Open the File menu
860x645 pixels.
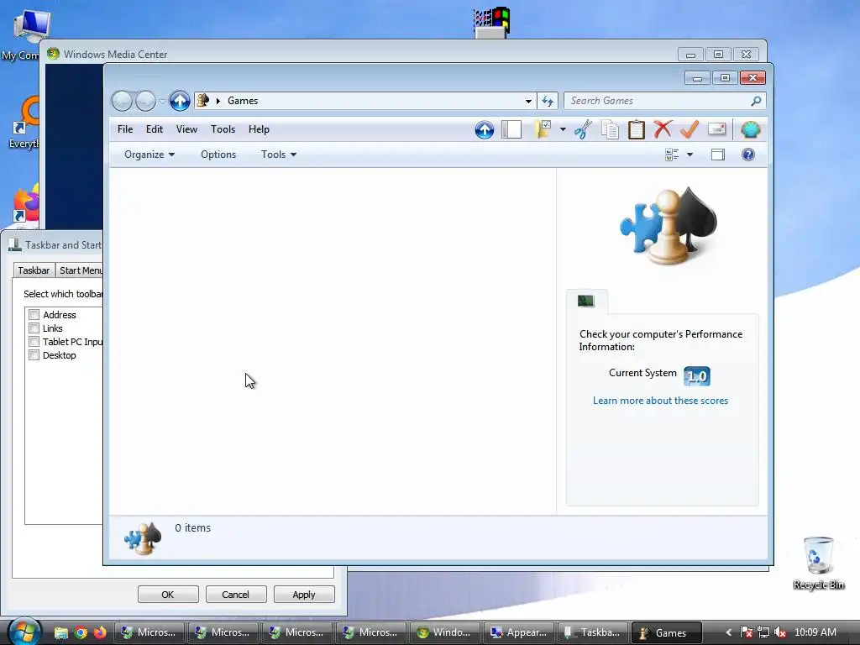125,129
